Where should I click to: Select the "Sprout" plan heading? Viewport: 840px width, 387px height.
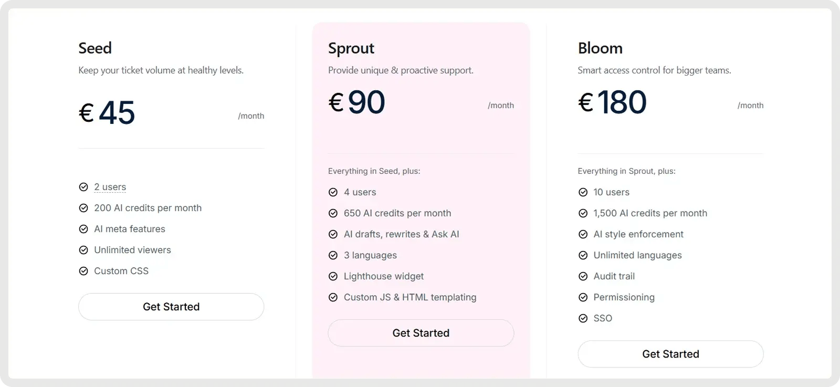351,48
